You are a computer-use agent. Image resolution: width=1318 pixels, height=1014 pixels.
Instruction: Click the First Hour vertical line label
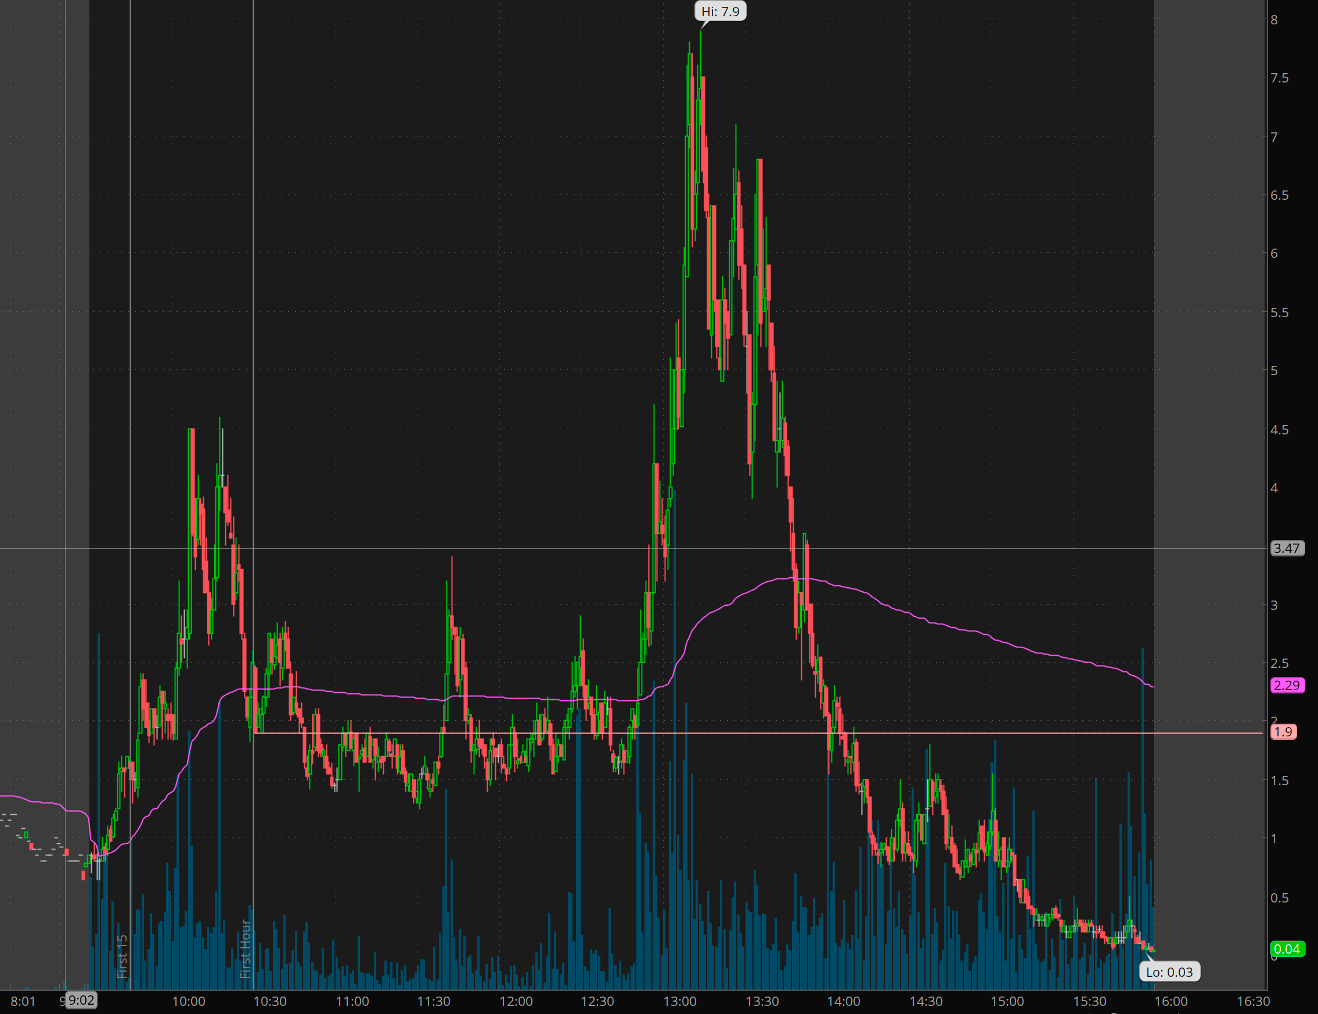[245, 948]
